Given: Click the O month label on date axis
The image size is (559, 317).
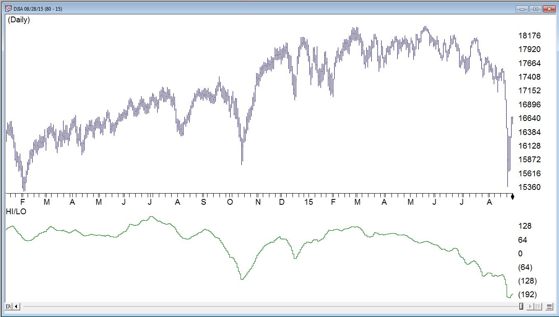Looking at the screenshot, I should 230,202.
